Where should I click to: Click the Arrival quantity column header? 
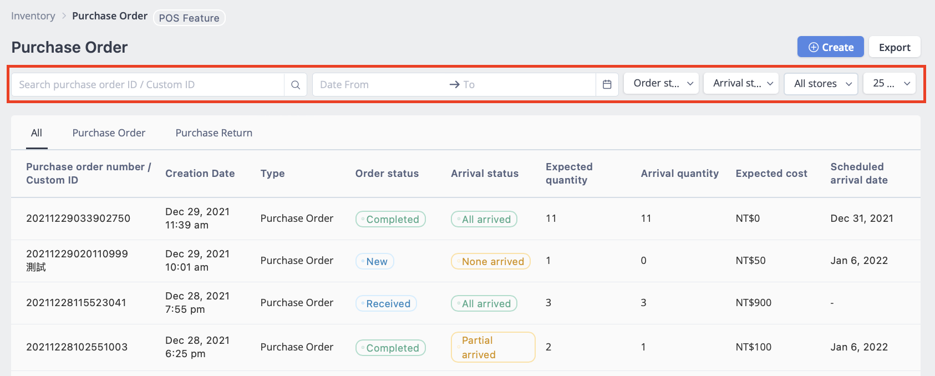(680, 174)
